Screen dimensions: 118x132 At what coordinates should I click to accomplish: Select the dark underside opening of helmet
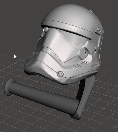click(36, 74)
